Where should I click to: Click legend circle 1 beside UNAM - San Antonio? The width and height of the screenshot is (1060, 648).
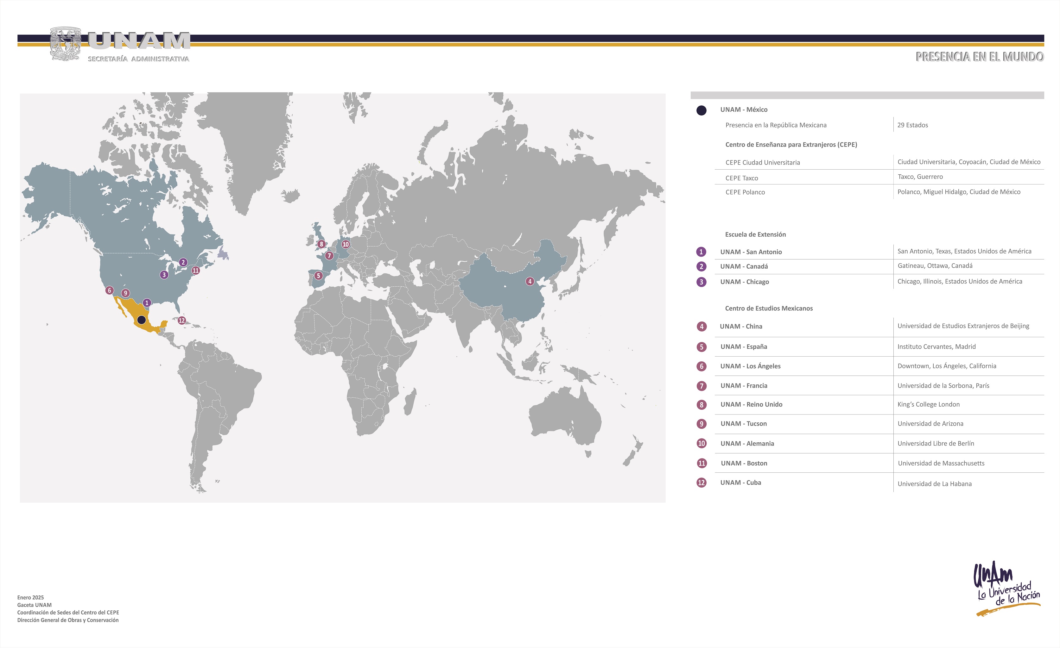(701, 252)
